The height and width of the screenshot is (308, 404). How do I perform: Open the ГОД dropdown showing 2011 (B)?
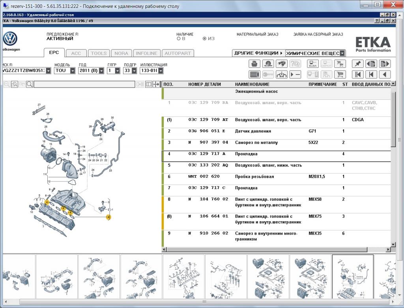pos(101,71)
